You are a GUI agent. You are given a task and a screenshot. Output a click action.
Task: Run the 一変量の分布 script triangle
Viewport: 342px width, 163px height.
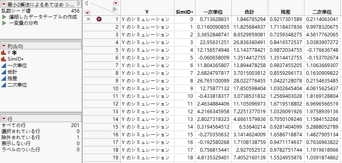click(4, 23)
